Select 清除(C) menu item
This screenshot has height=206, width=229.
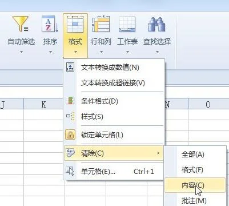coord(114,153)
